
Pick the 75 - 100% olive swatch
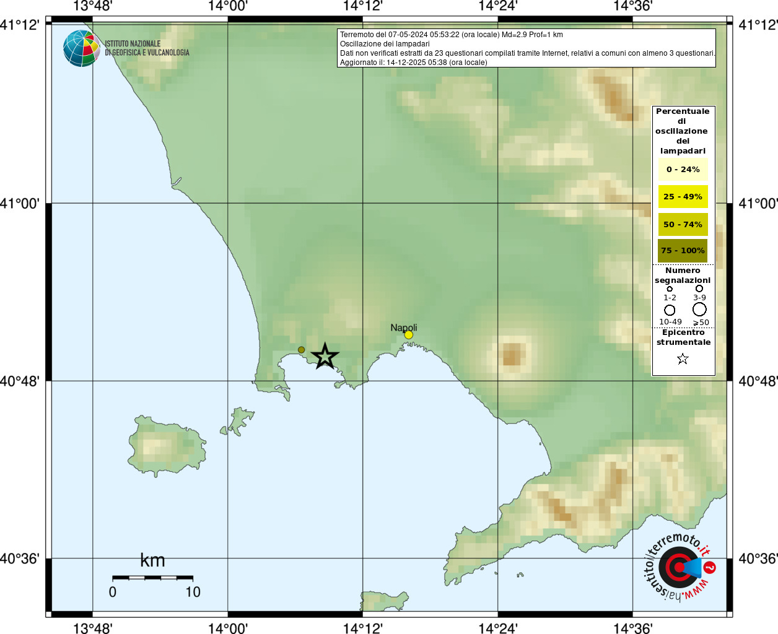(683, 251)
